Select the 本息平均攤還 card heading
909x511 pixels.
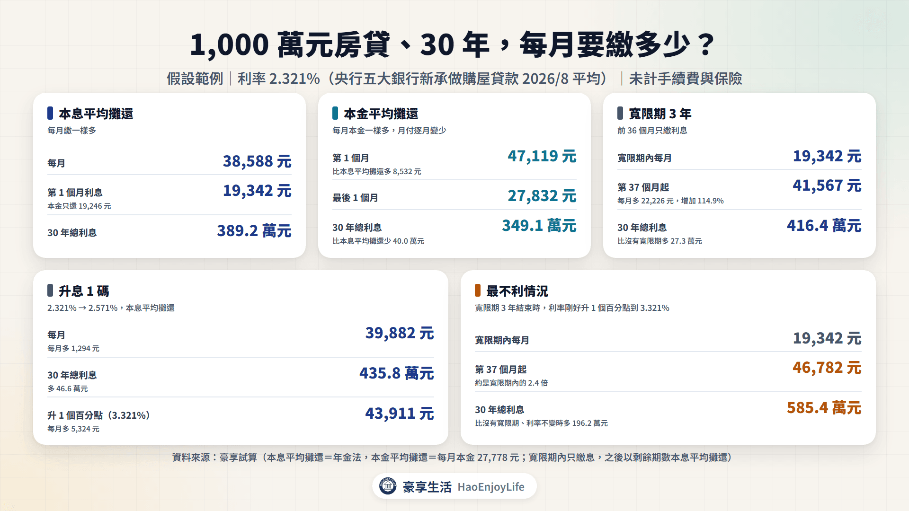coord(96,114)
